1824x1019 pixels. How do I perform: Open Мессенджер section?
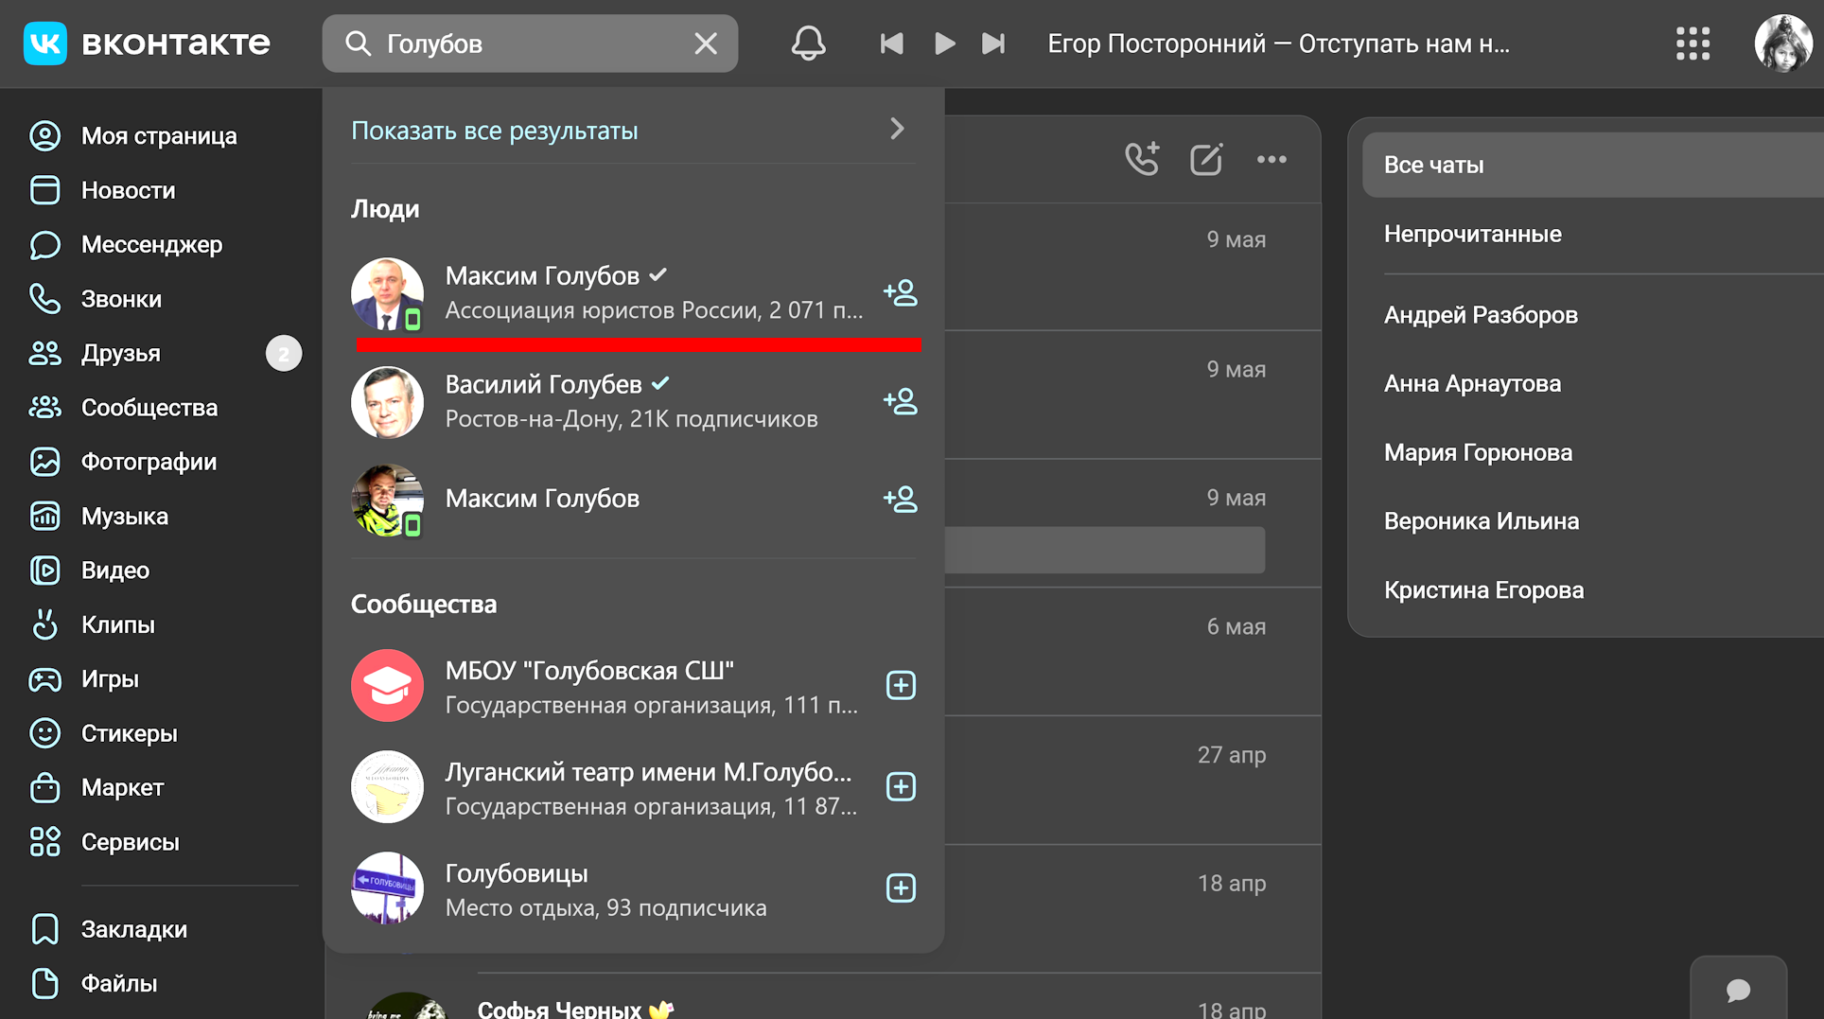click(x=151, y=245)
